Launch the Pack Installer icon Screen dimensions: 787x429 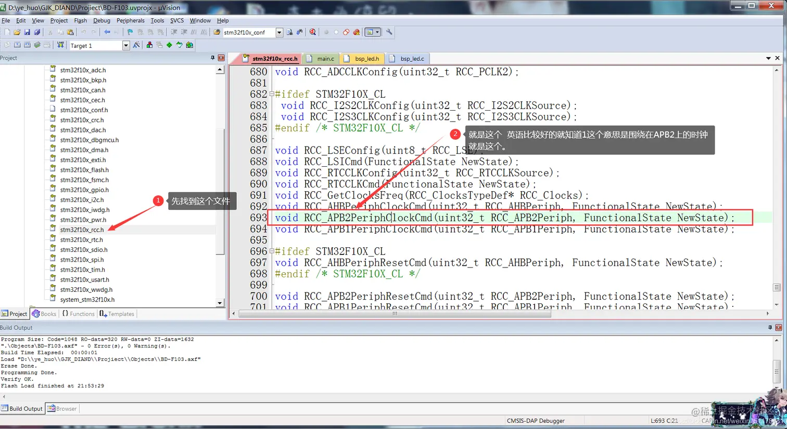[x=189, y=45]
